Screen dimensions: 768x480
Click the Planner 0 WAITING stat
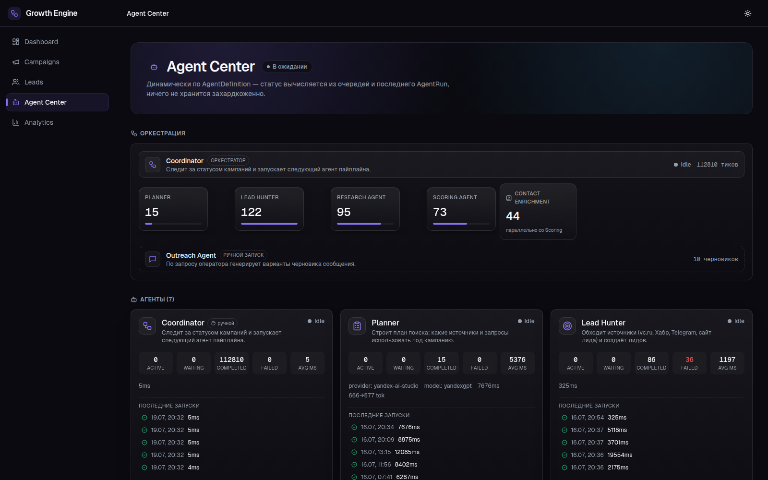click(404, 363)
